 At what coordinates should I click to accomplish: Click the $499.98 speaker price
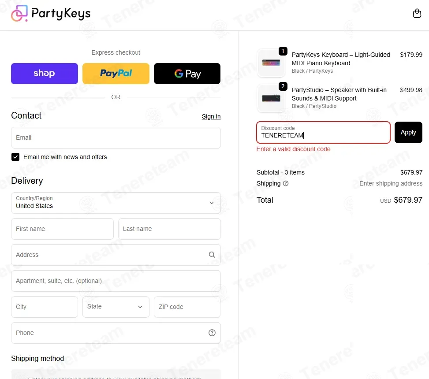click(411, 90)
